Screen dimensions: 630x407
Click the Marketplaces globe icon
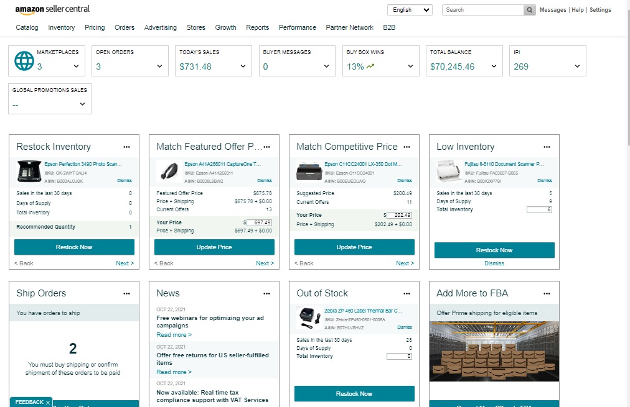coord(24,61)
